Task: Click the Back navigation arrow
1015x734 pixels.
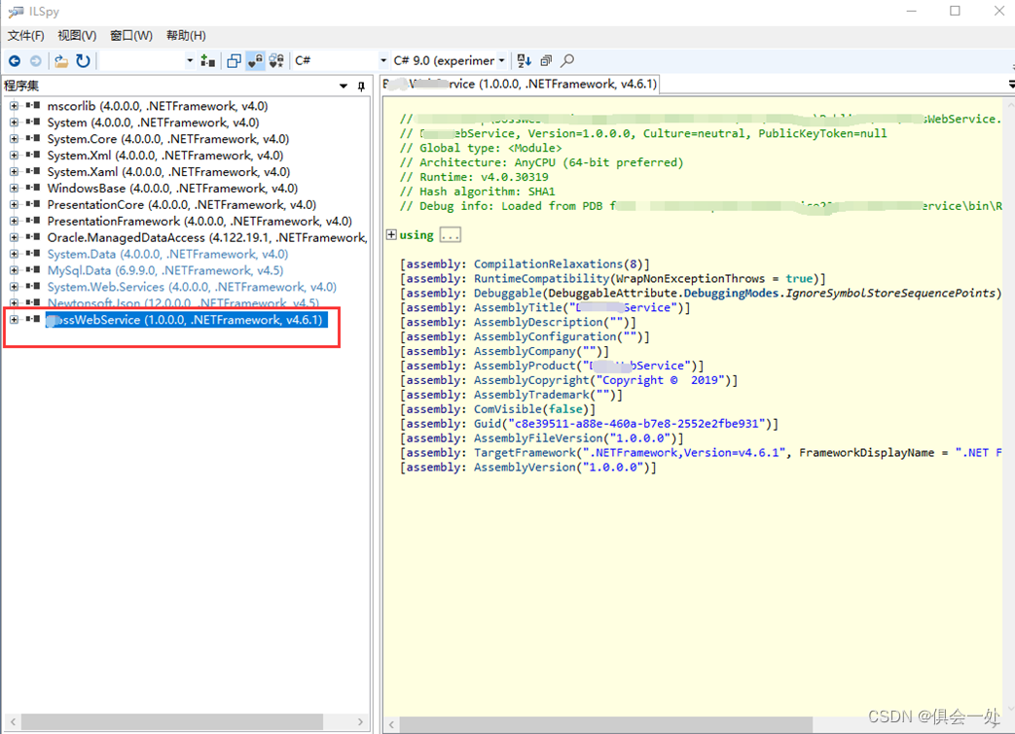Action: click(x=15, y=61)
